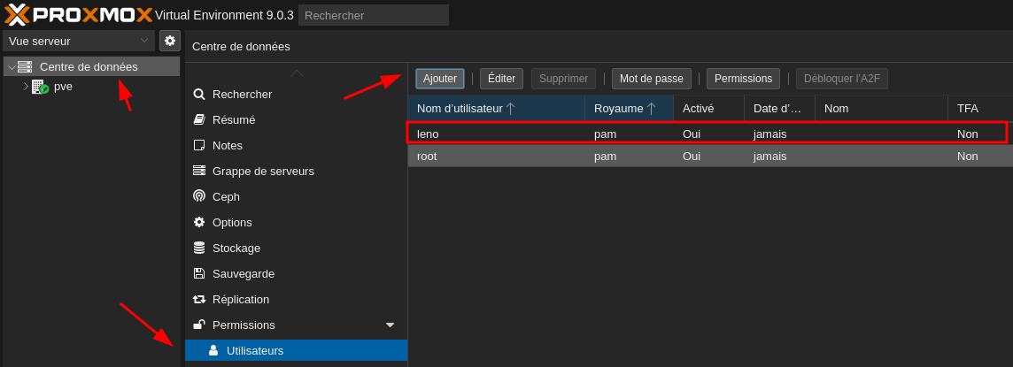Click the Mot de passe button
The height and width of the screenshot is (367, 1013).
(651, 79)
